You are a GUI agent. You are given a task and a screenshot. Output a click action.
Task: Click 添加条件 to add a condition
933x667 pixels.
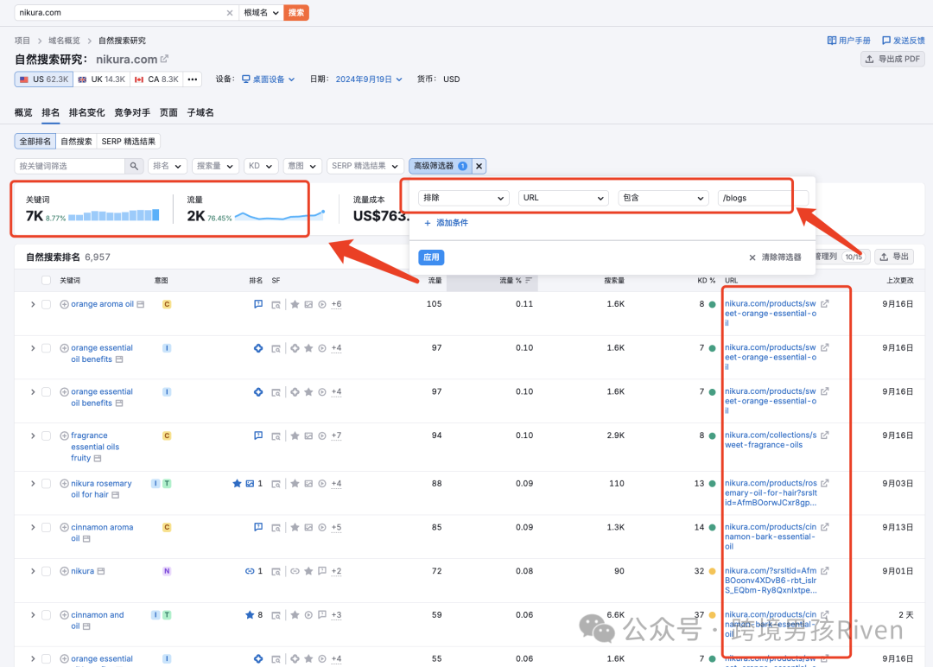(447, 223)
